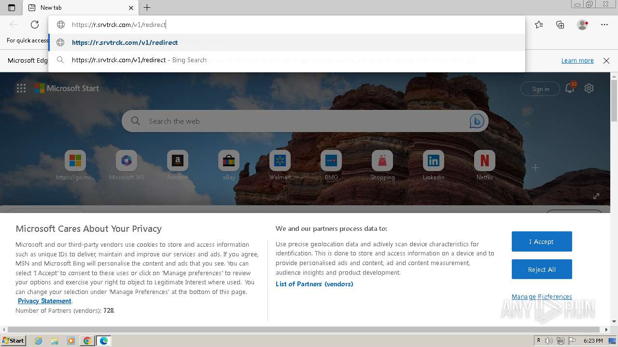618x347 pixels.
Task: Open Settings and more ellipsis menu
Action: pyautogui.click(x=604, y=25)
